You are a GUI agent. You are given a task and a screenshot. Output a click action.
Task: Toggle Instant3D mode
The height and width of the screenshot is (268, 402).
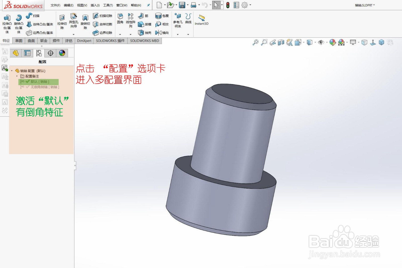pyautogui.click(x=202, y=20)
